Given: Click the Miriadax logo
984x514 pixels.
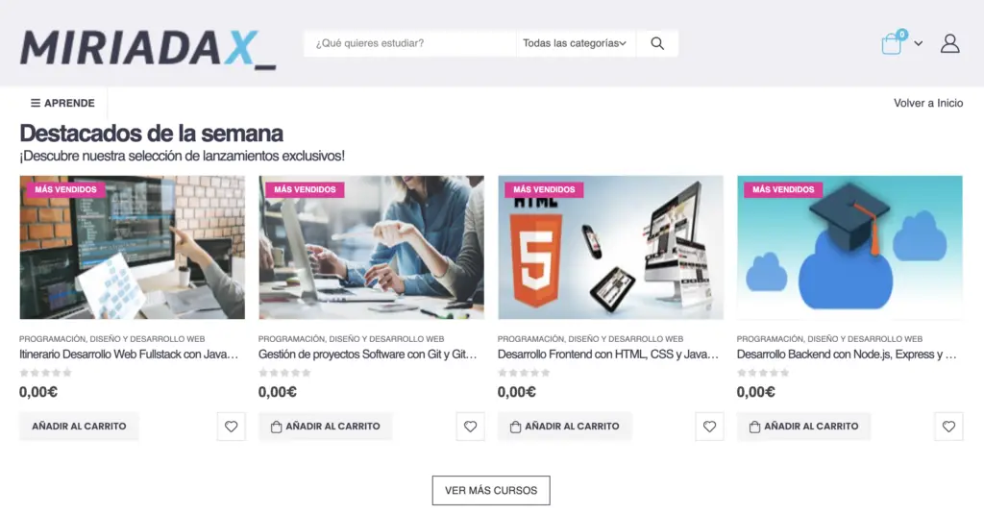Looking at the screenshot, I should (148, 49).
